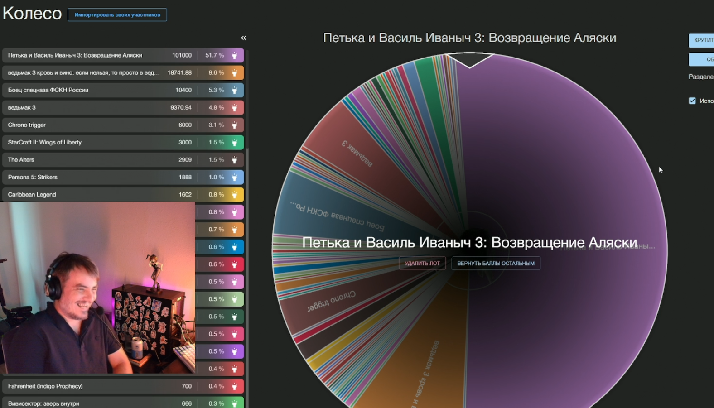Viewport: 714px width, 408px height.
Task: Click the amount 1602 for Caribbean Legend
Action: tap(185, 195)
